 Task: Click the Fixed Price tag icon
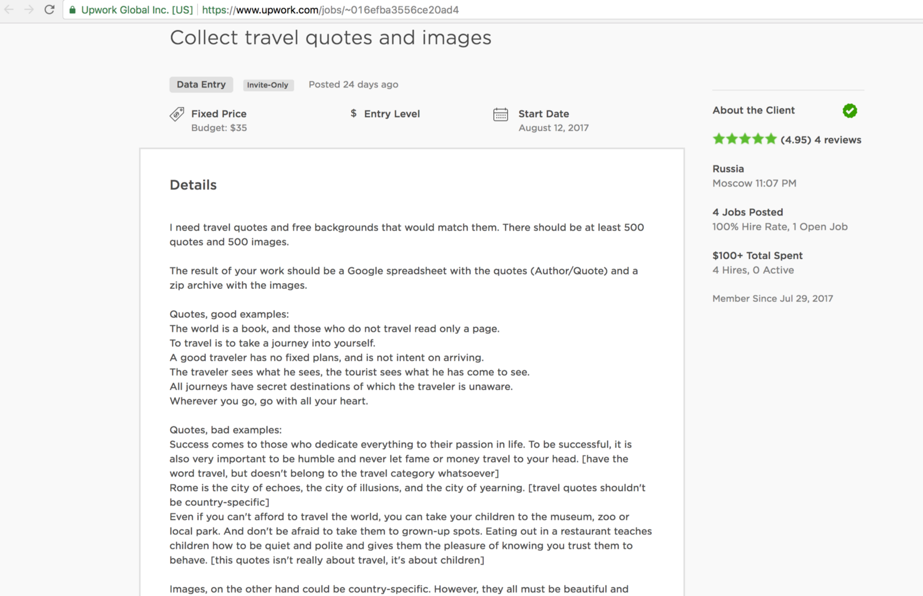[x=177, y=114]
